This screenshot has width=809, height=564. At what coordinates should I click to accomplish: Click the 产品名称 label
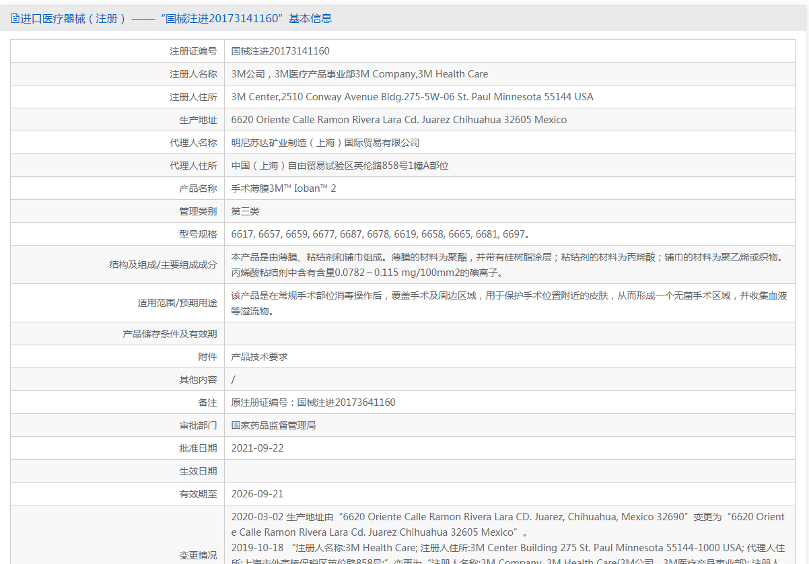tap(198, 188)
